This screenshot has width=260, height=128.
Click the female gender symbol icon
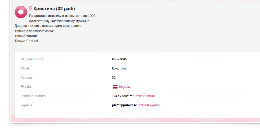click(x=31, y=9)
